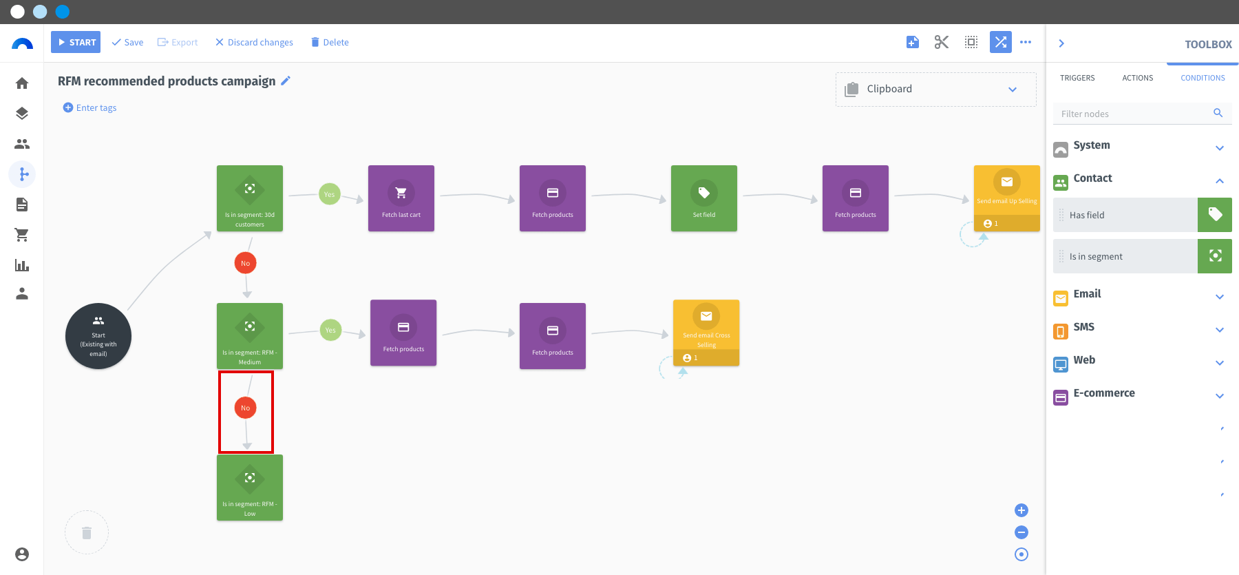Select the Is in segment: RFM - Medium node

[250, 336]
